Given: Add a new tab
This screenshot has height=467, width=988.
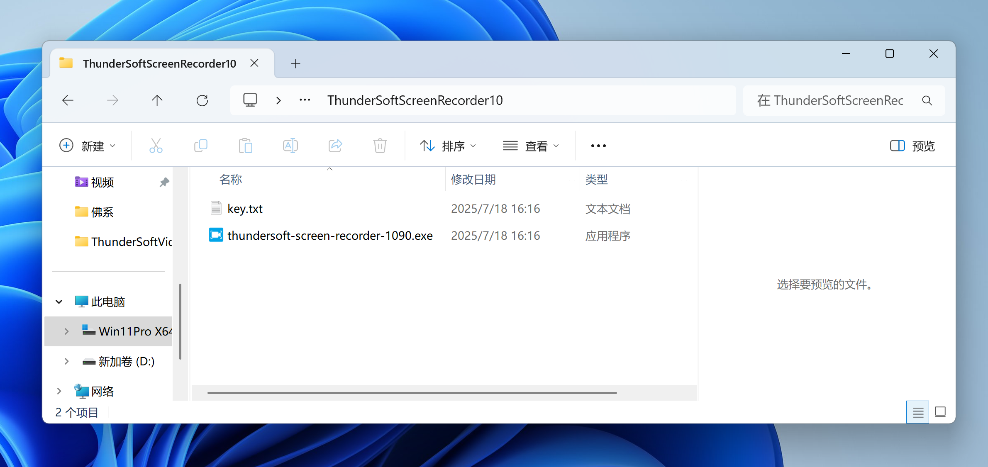Looking at the screenshot, I should click(295, 63).
